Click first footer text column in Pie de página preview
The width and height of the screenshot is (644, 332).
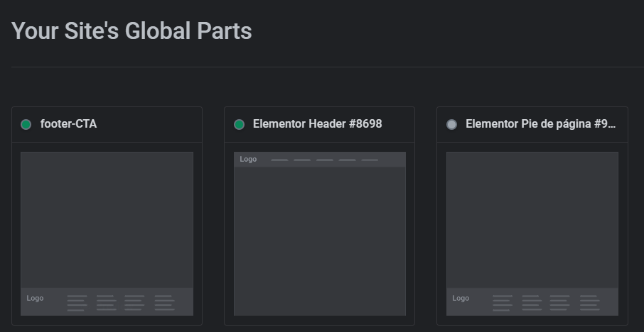pos(503,303)
